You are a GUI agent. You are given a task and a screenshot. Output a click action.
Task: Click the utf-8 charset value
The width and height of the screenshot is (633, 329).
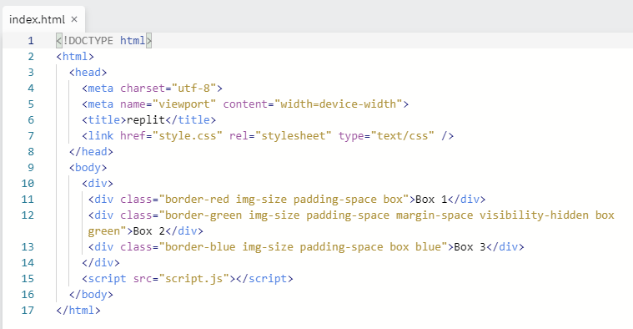coord(193,89)
